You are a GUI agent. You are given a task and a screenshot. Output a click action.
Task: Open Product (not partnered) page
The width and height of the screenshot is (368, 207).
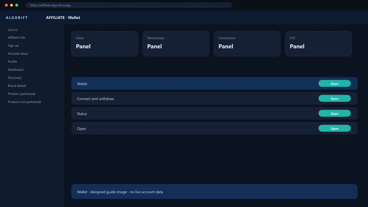[24, 102]
